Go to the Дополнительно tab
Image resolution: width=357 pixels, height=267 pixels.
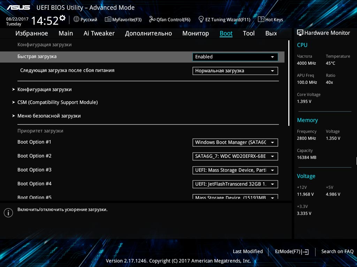coord(149,33)
